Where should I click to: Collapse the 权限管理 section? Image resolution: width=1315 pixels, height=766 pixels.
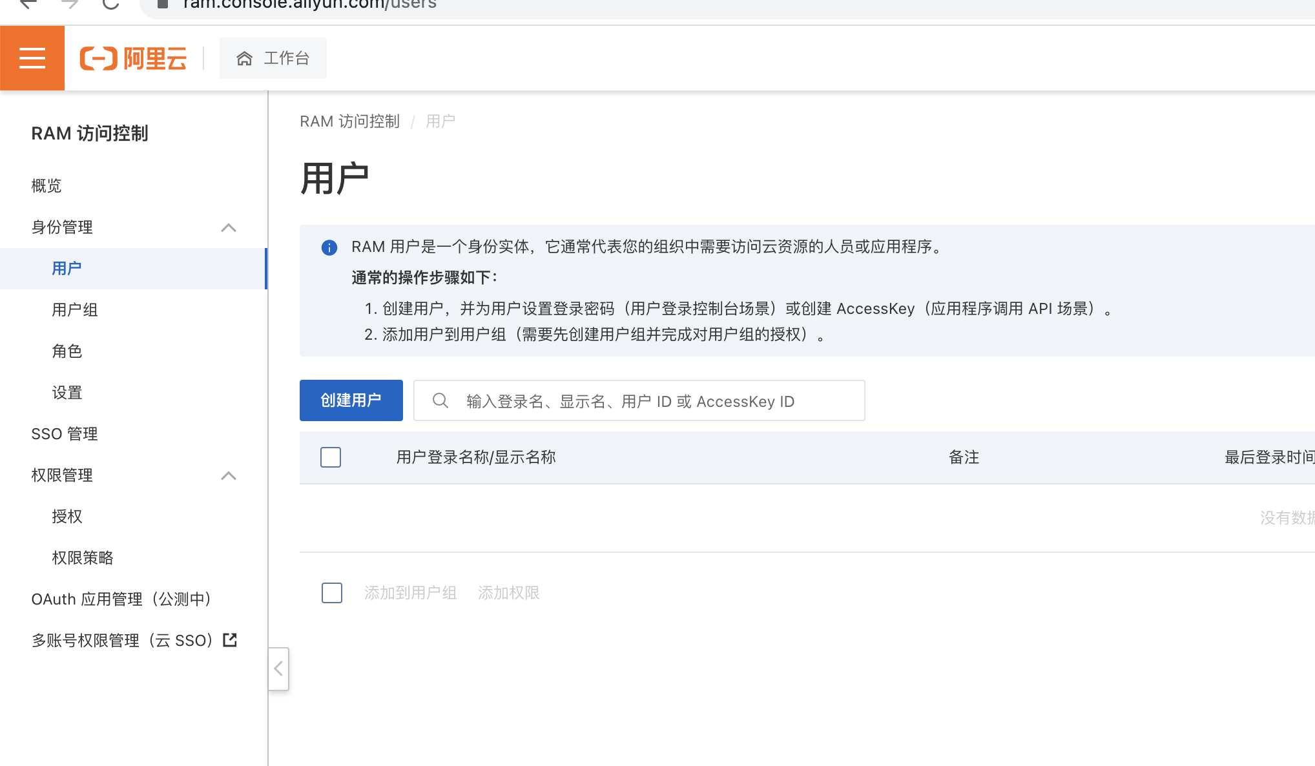pyautogui.click(x=228, y=475)
